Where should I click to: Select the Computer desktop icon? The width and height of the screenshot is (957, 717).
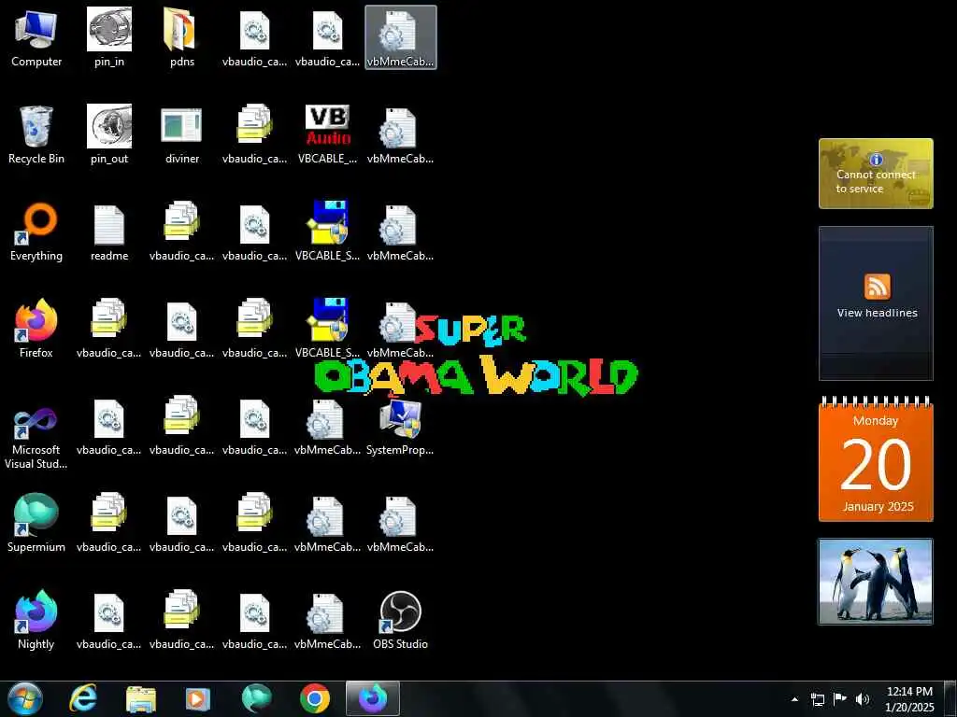coord(36,37)
